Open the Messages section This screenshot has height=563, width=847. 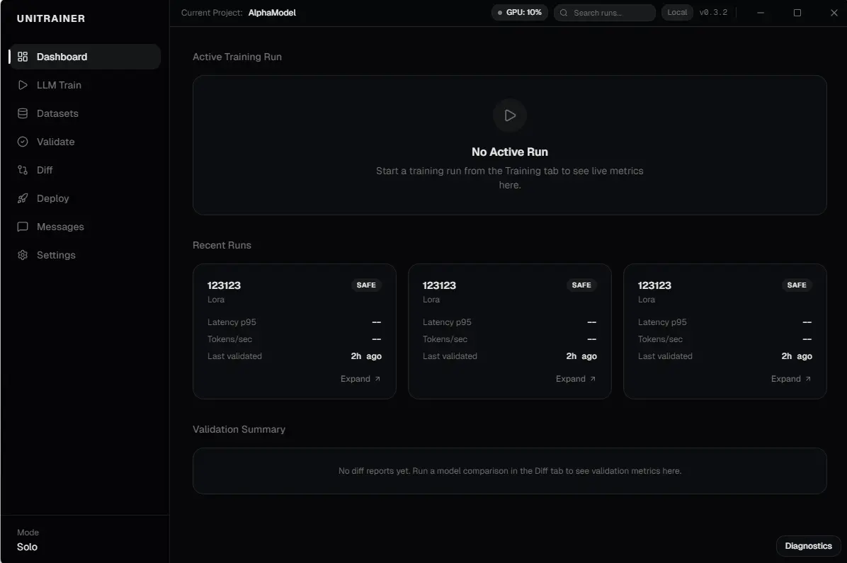click(85, 227)
